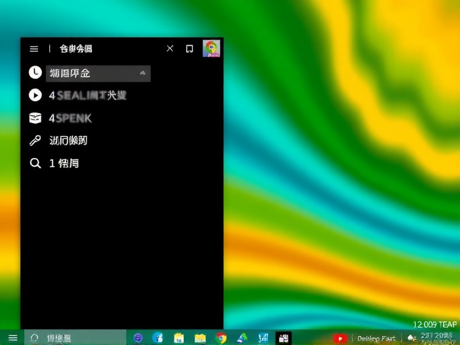
Task: Click the Detling Fast tray label
Action: 377,338
